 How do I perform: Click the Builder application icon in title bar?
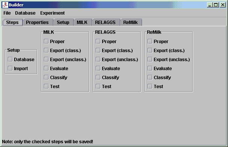coord(5,5)
